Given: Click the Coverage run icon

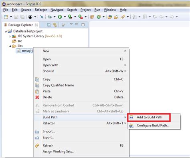Looking at the screenshot, I should pyautogui.click(x=70, y=17).
